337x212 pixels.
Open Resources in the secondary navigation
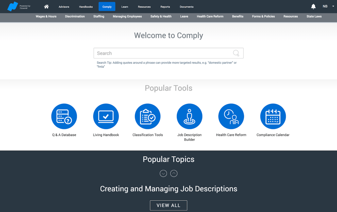291,16
